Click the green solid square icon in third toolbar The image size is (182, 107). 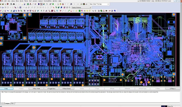pos(80,11)
